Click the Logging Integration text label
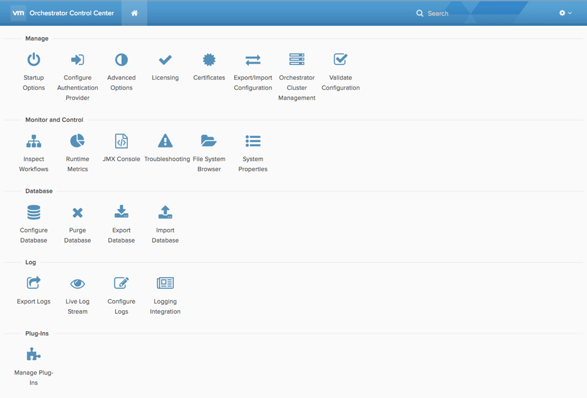Image resolution: width=587 pixels, height=398 pixels. tap(165, 306)
